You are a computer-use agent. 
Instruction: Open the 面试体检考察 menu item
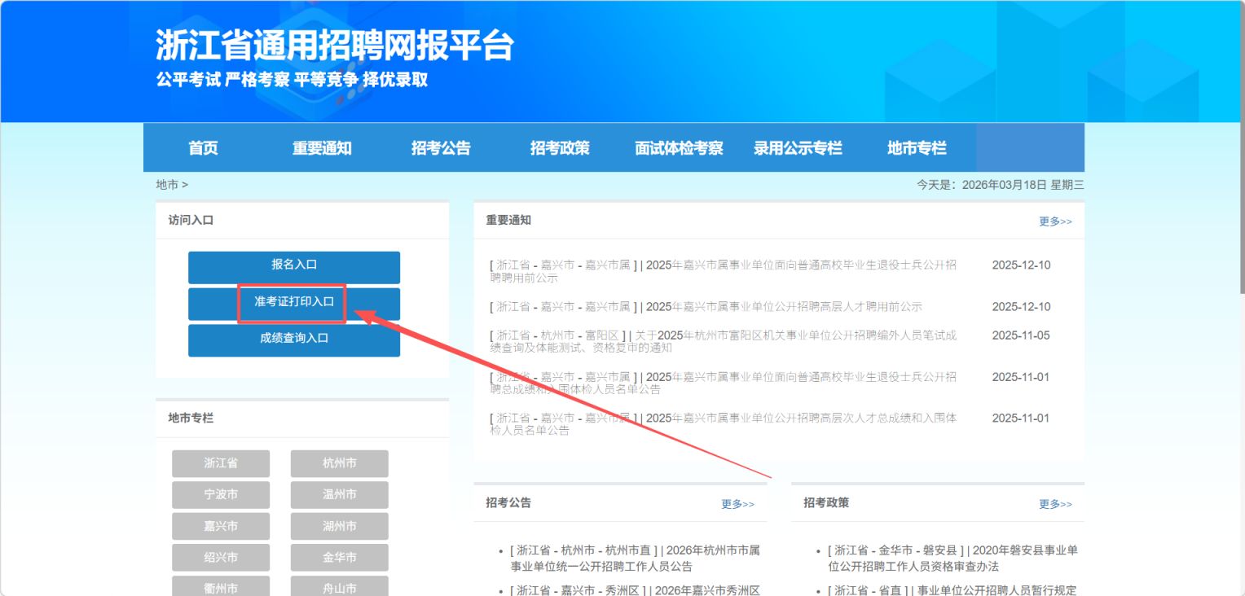679,147
